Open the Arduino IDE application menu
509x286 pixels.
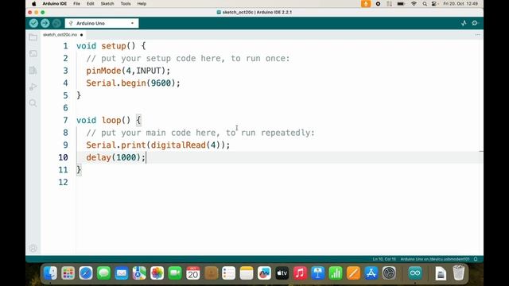tap(55, 4)
